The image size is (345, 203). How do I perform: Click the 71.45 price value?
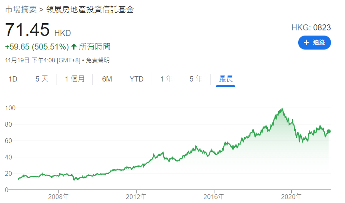pos(27,30)
